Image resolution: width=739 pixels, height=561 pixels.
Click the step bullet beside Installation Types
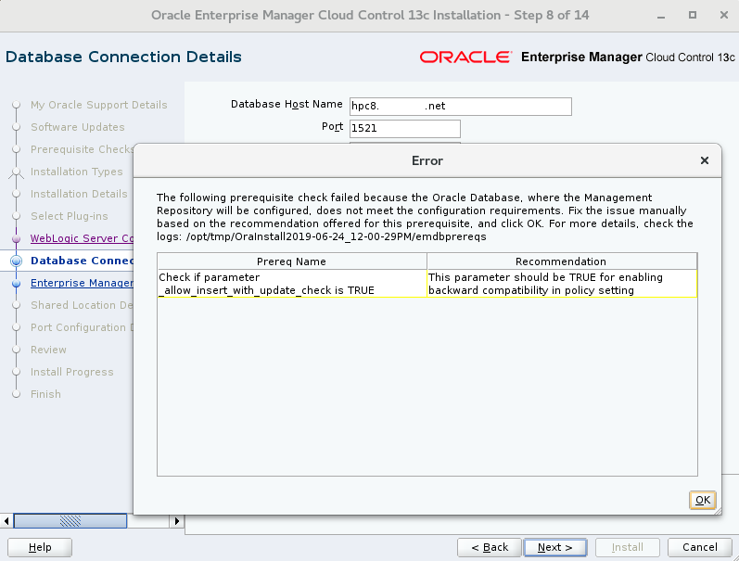tap(17, 172)
